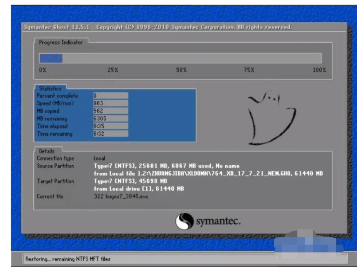
Task: Click the 50% progress scale marker
Action: [181, 70]
